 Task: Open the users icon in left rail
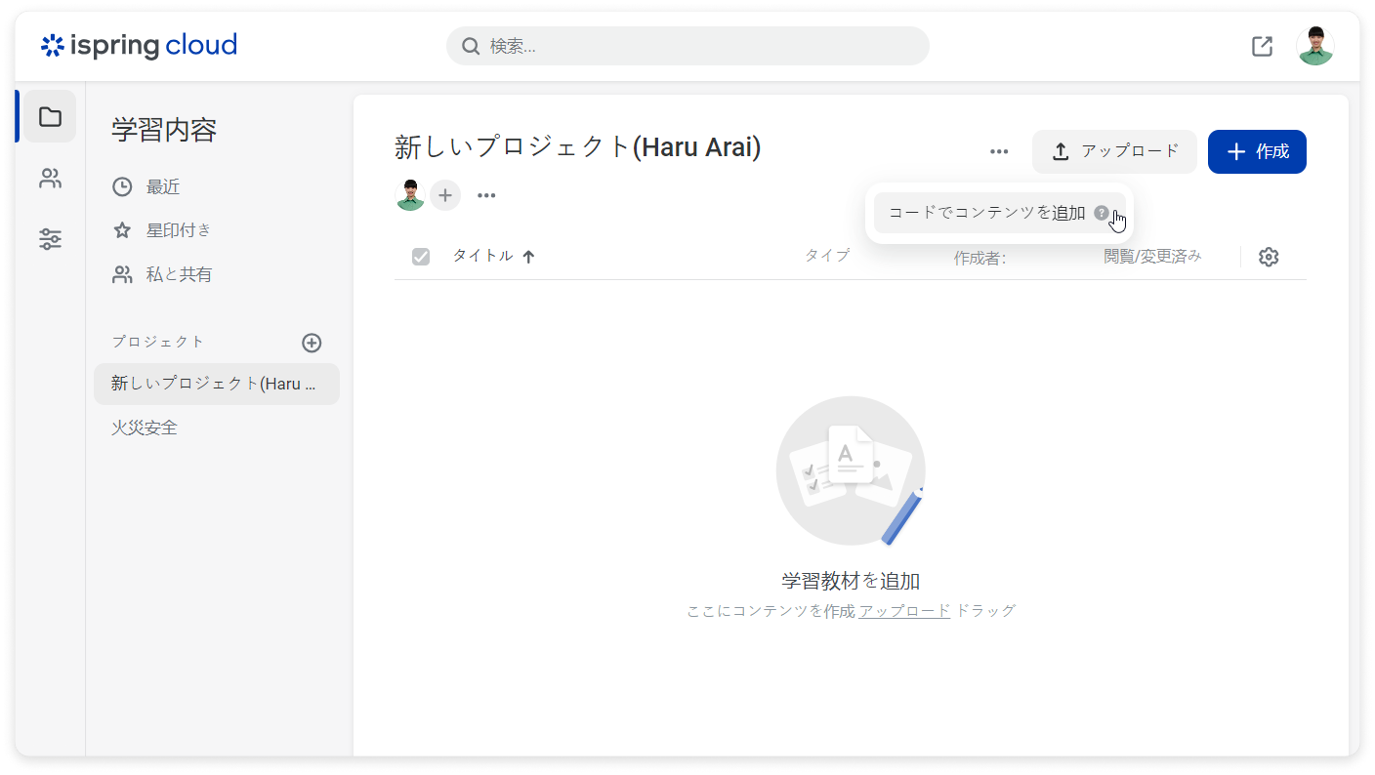(50, 179)
